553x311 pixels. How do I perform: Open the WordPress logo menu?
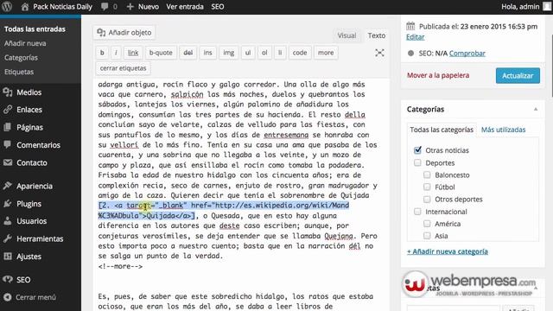tap(7, 6)
